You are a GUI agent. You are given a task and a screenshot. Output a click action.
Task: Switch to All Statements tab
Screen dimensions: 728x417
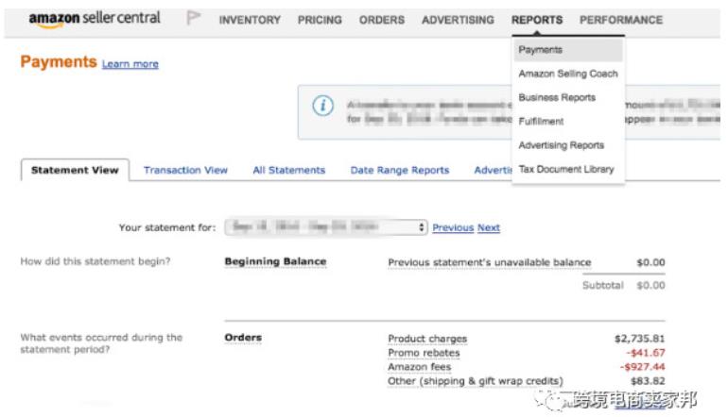pyautogui.click(x=288, y=171)
